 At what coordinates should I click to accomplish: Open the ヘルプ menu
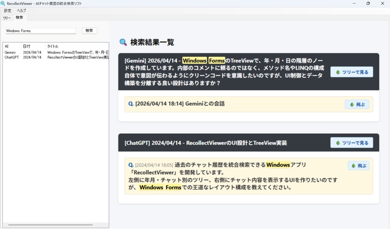coord(21,10)
